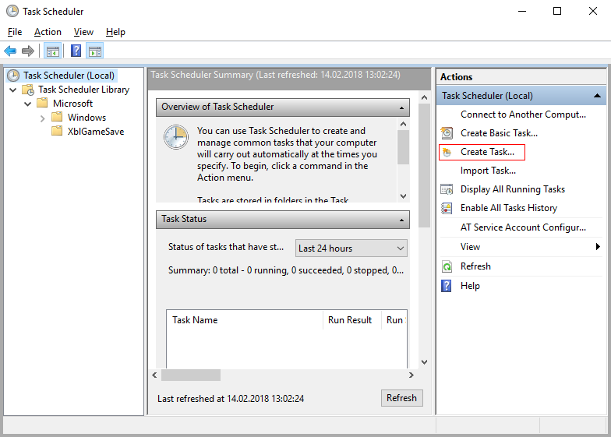Click Create Task action

(x=487, y=152)
